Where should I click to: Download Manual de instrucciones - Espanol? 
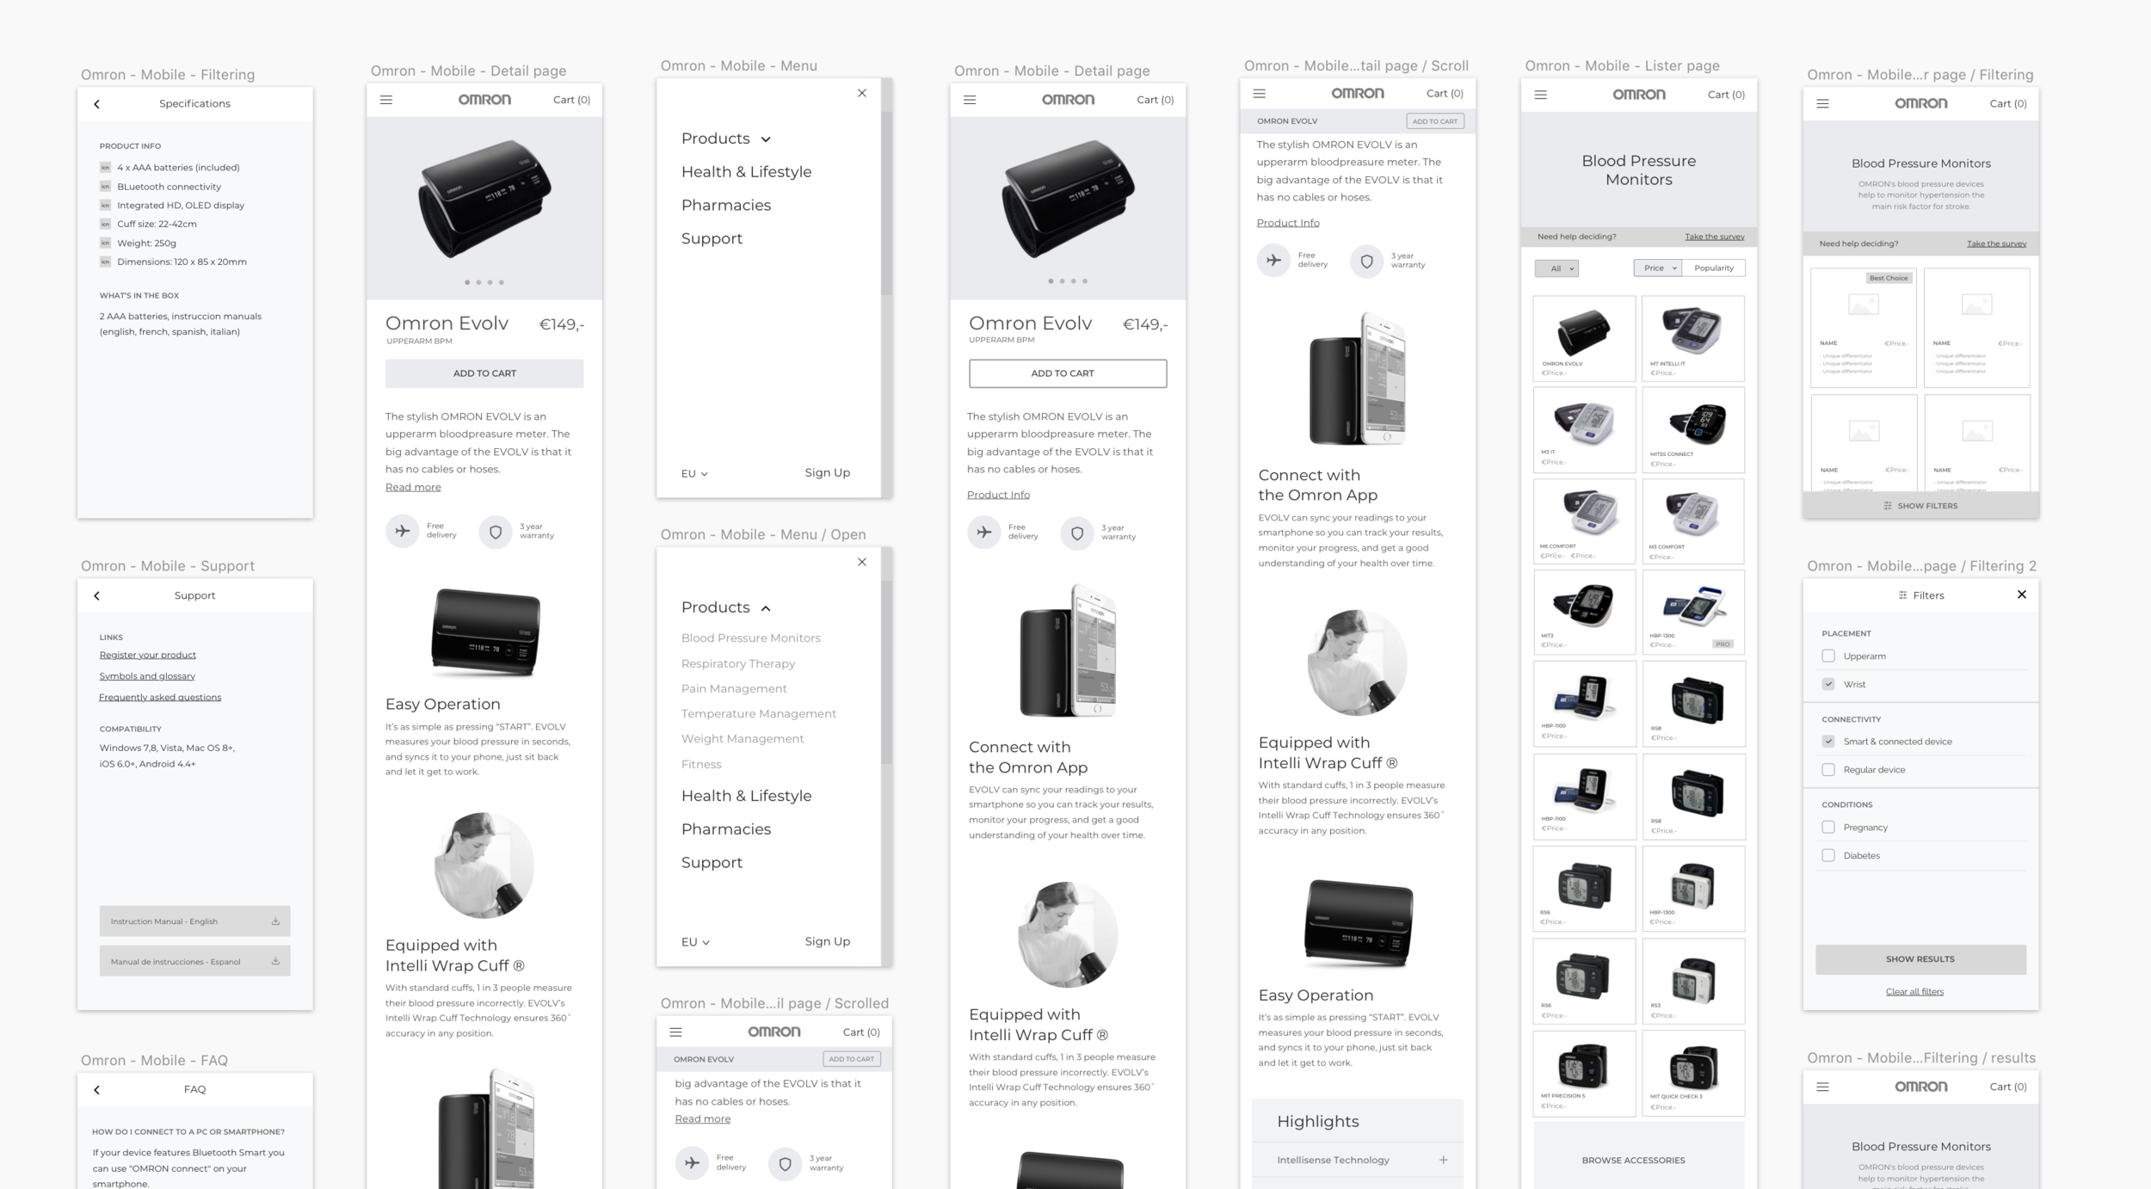(194, 961)
